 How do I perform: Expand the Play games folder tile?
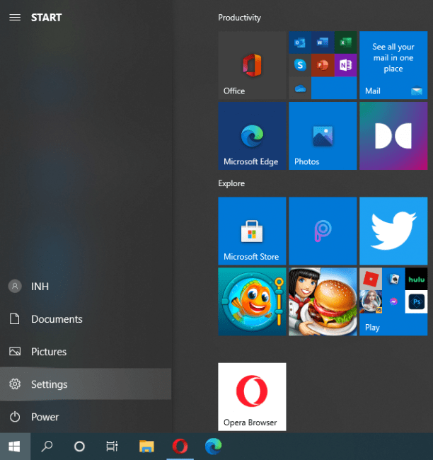(x=393, y=301)
